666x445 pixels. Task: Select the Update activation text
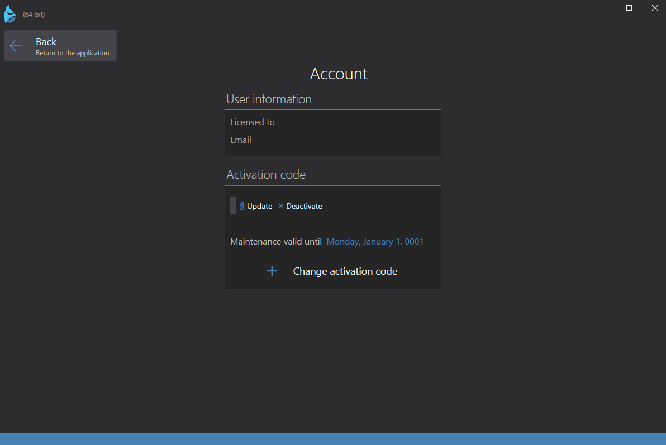(259, 206)
